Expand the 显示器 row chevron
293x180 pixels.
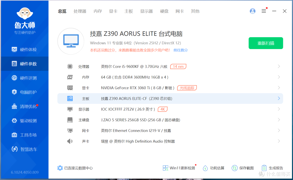(x=279, y=109)
